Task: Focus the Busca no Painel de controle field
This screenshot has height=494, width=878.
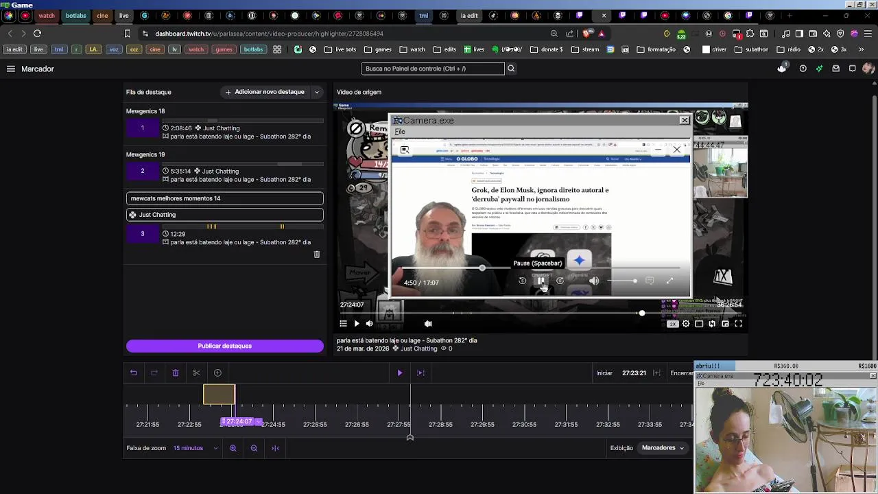Action: pos(432,69)
